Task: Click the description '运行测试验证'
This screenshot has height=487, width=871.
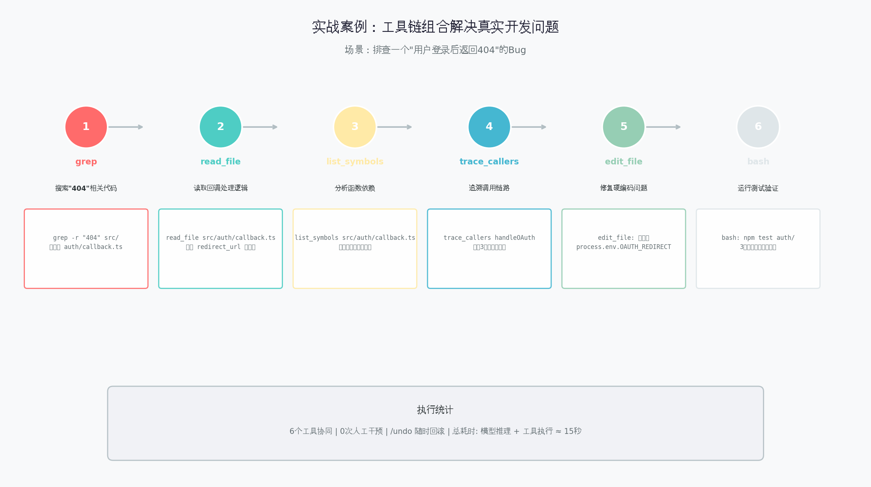Action: click(758, 188)
